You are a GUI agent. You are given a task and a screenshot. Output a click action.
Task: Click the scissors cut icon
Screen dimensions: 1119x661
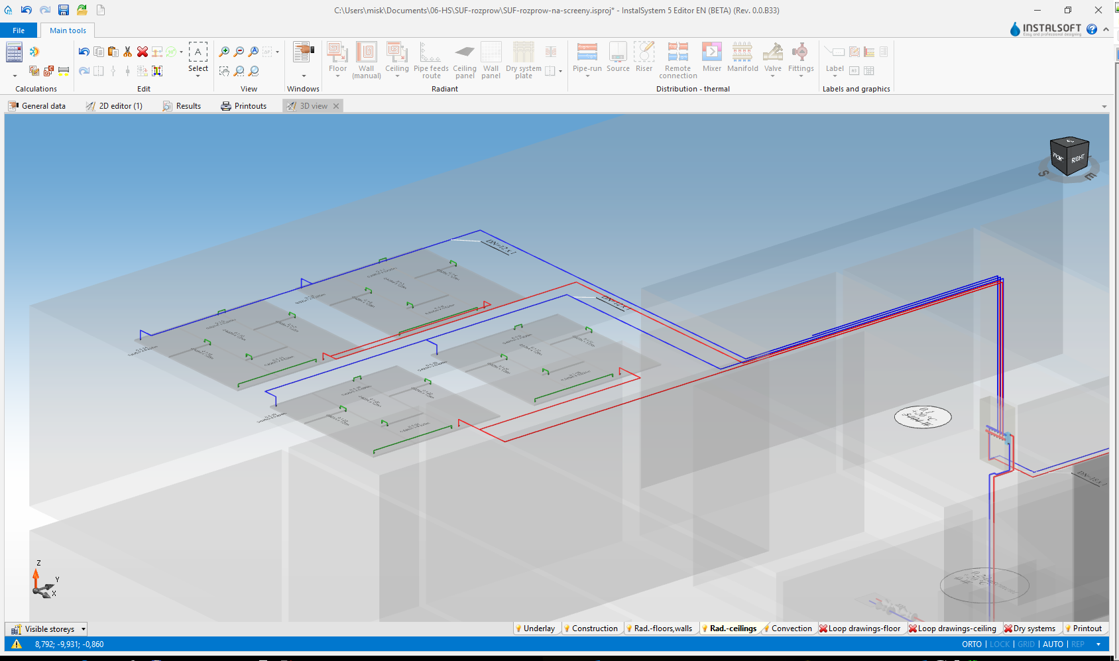coord(127,52)
